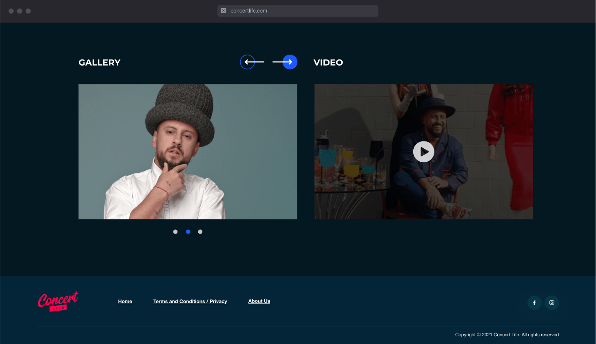Minimize the browser window
This screenshot has width=596, height=344.
pyautogui.click(x=20, y=11)
